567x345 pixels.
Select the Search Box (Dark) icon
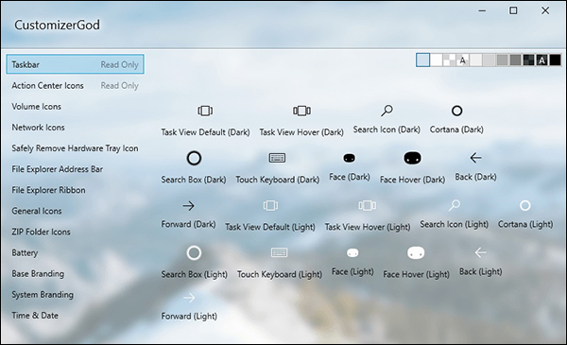[x=194, y=158]
